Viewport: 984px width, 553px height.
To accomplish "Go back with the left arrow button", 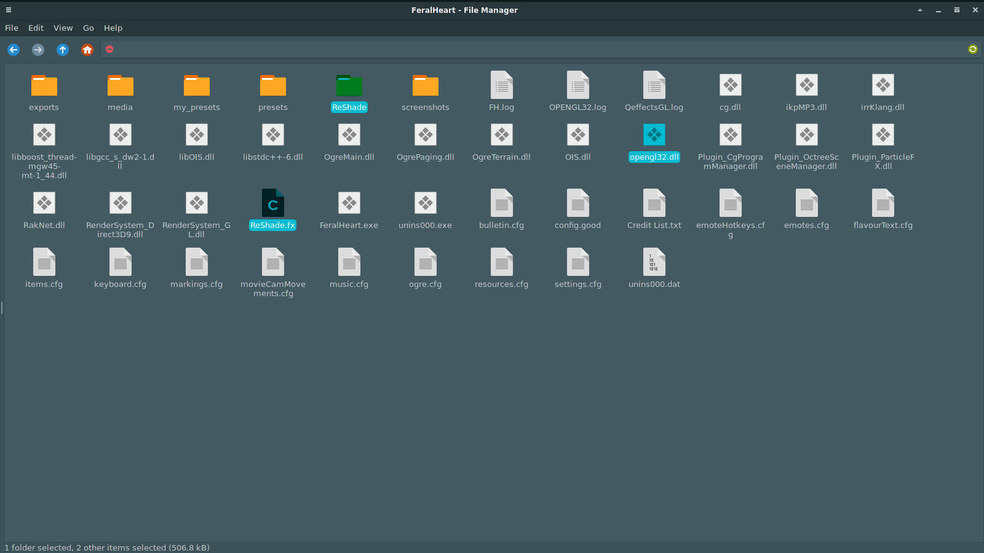I will coord(14,50).
